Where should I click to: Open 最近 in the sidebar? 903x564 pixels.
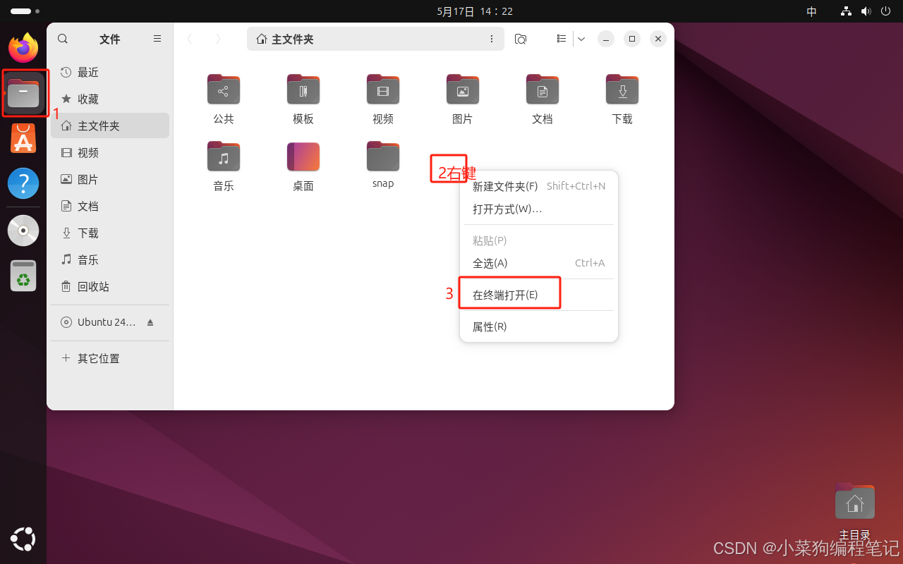pos(110,72)
